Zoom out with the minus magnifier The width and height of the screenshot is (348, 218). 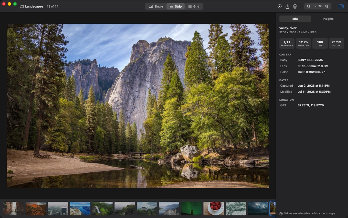point(309,6)
